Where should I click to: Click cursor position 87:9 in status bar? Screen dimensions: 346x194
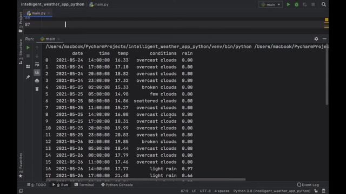coord(184,191)
